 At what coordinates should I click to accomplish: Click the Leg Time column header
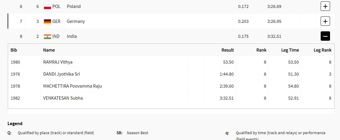tap(290, 50)
